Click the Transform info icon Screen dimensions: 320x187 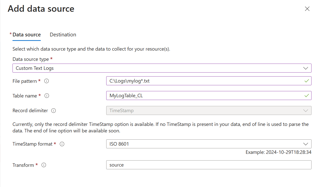[x=44, y=165]
